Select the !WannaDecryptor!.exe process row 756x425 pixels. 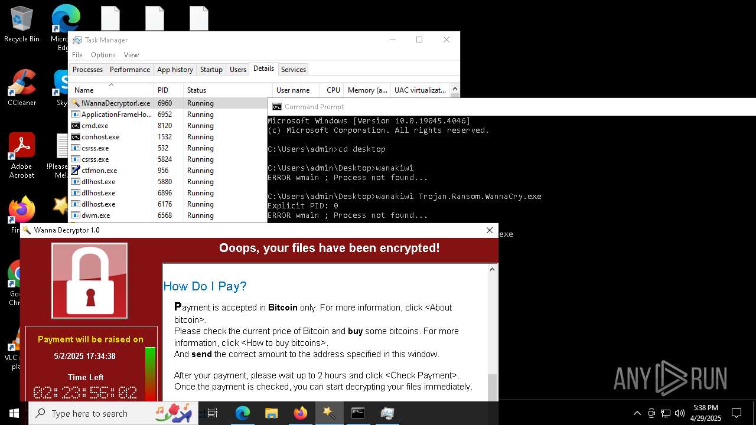click(168, 103)
